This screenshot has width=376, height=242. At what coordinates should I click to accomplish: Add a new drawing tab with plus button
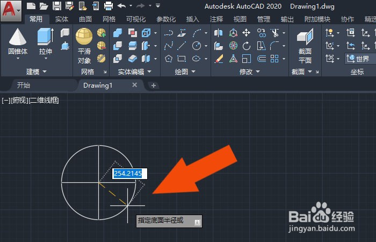click(154, 85)
